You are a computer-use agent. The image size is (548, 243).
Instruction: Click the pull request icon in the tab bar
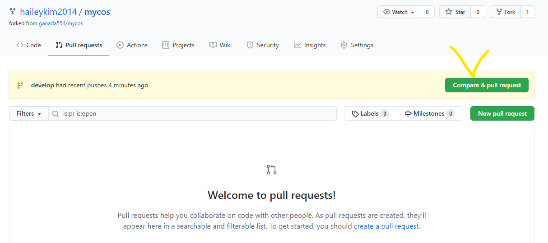coord(59,45)
